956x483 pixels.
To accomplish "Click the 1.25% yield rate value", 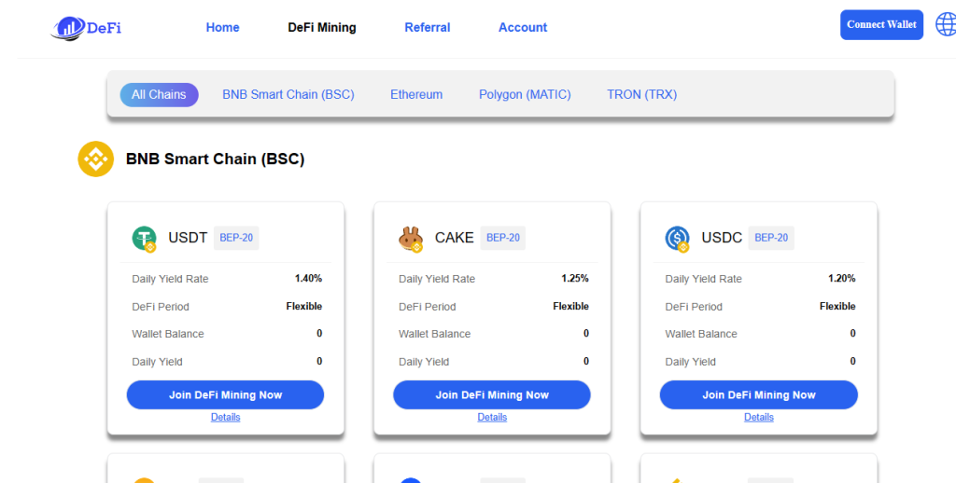I will [575, 279].
